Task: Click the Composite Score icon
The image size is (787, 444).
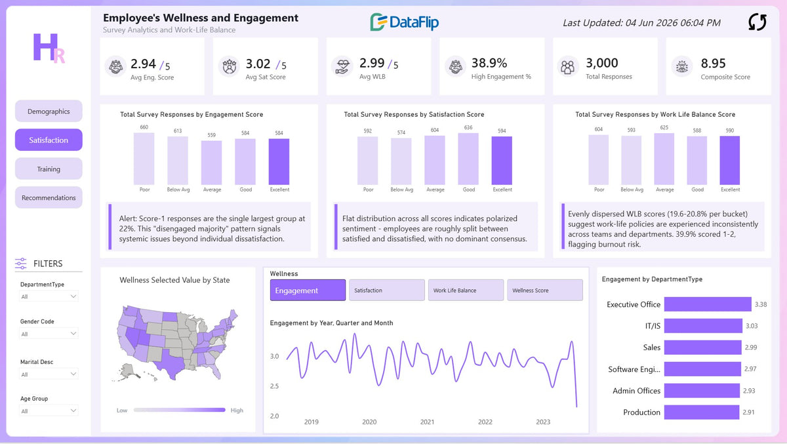Action: point(682,67)
